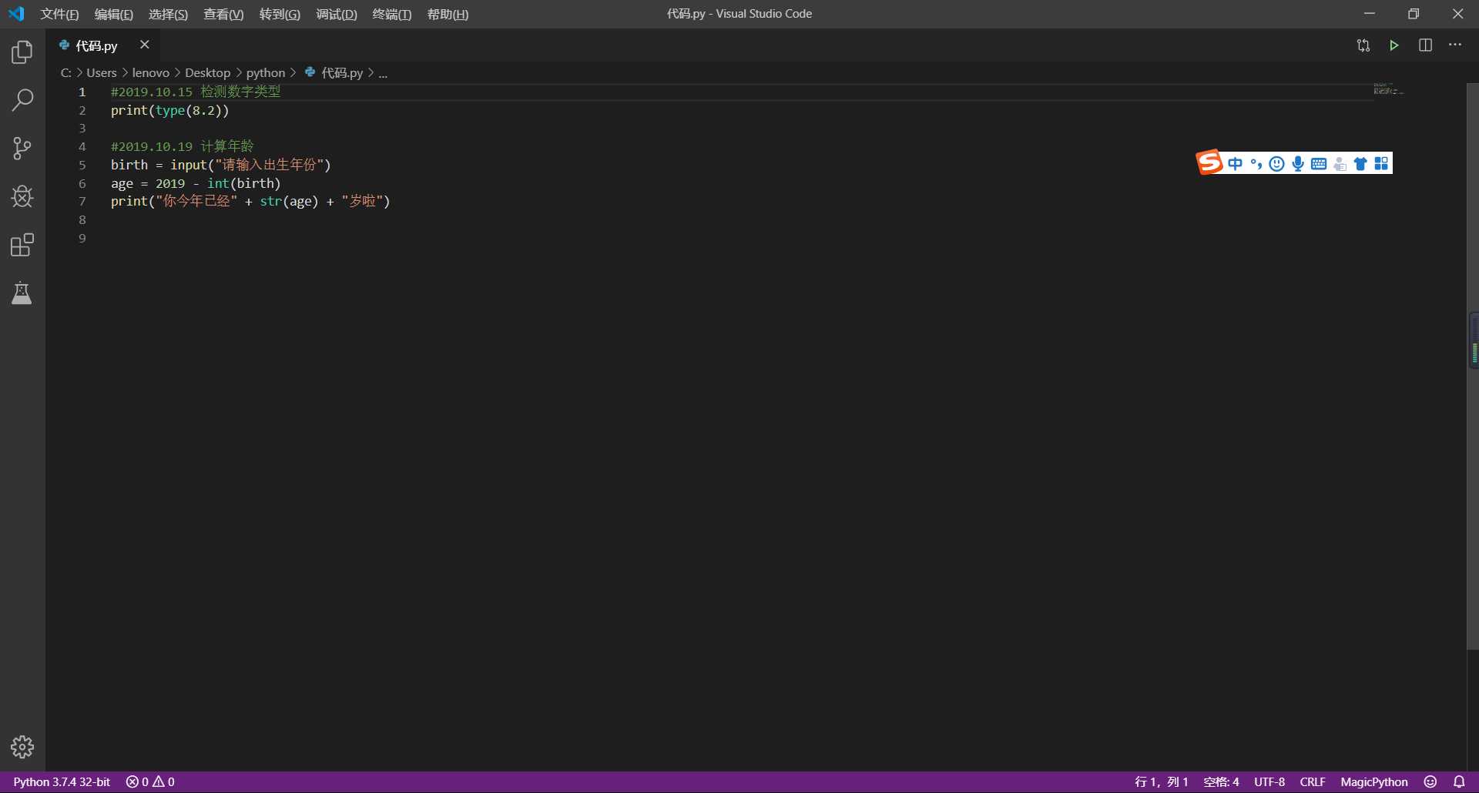Viewport: 1479px width, 793px height.
Task: Open the 选择(S) menu
Action: 168,14
